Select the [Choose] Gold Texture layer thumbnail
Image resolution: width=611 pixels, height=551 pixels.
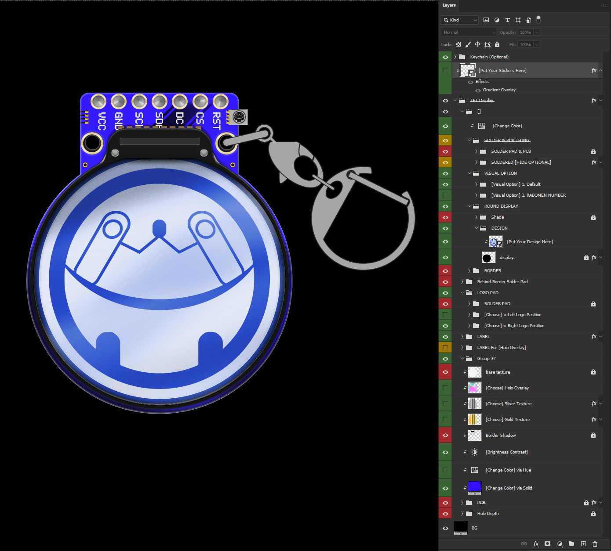coord(475,420)
